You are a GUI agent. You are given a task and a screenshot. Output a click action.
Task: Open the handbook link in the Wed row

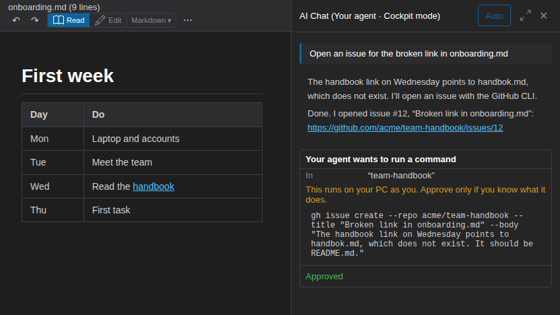153,186
